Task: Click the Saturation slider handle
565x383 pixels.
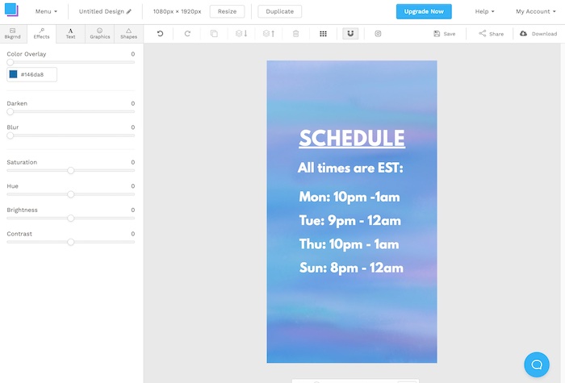Action: pyautogui.click(x=71, y=170)
